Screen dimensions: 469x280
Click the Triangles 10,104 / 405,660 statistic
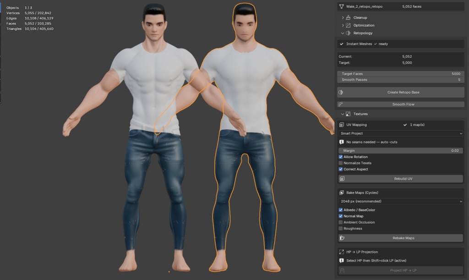coord(30,29)
